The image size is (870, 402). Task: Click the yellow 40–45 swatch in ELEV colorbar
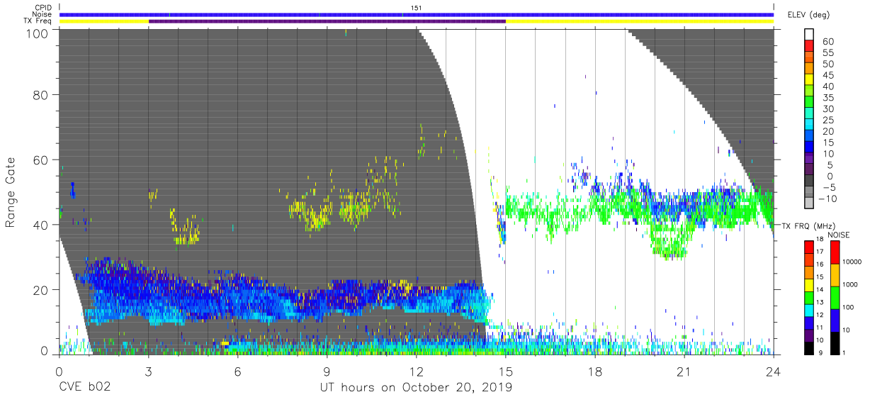click(x=810, y=79)
